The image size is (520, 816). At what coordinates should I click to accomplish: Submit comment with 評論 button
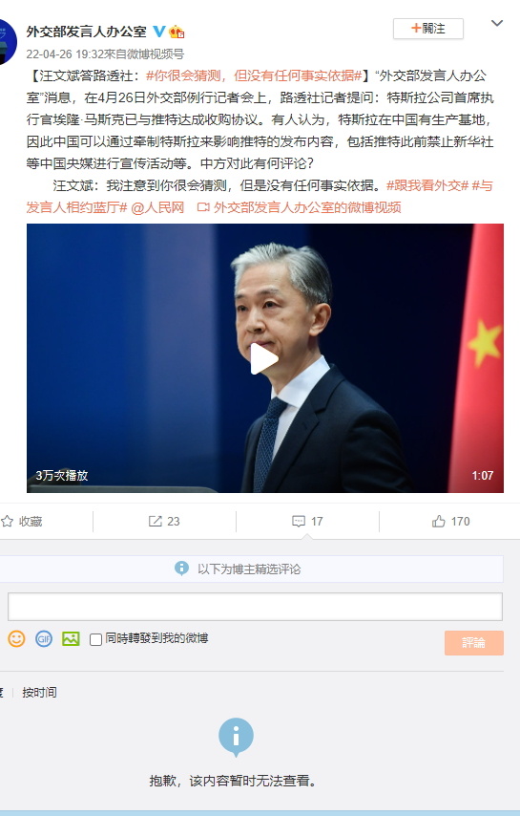[474, 643]
